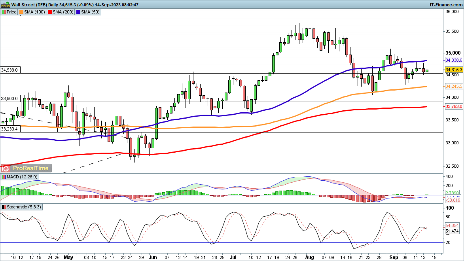Viewport: 464px width, 261px height.
Task: Click the Stochastic indicator color icon
Action: (x=4, y=207)
